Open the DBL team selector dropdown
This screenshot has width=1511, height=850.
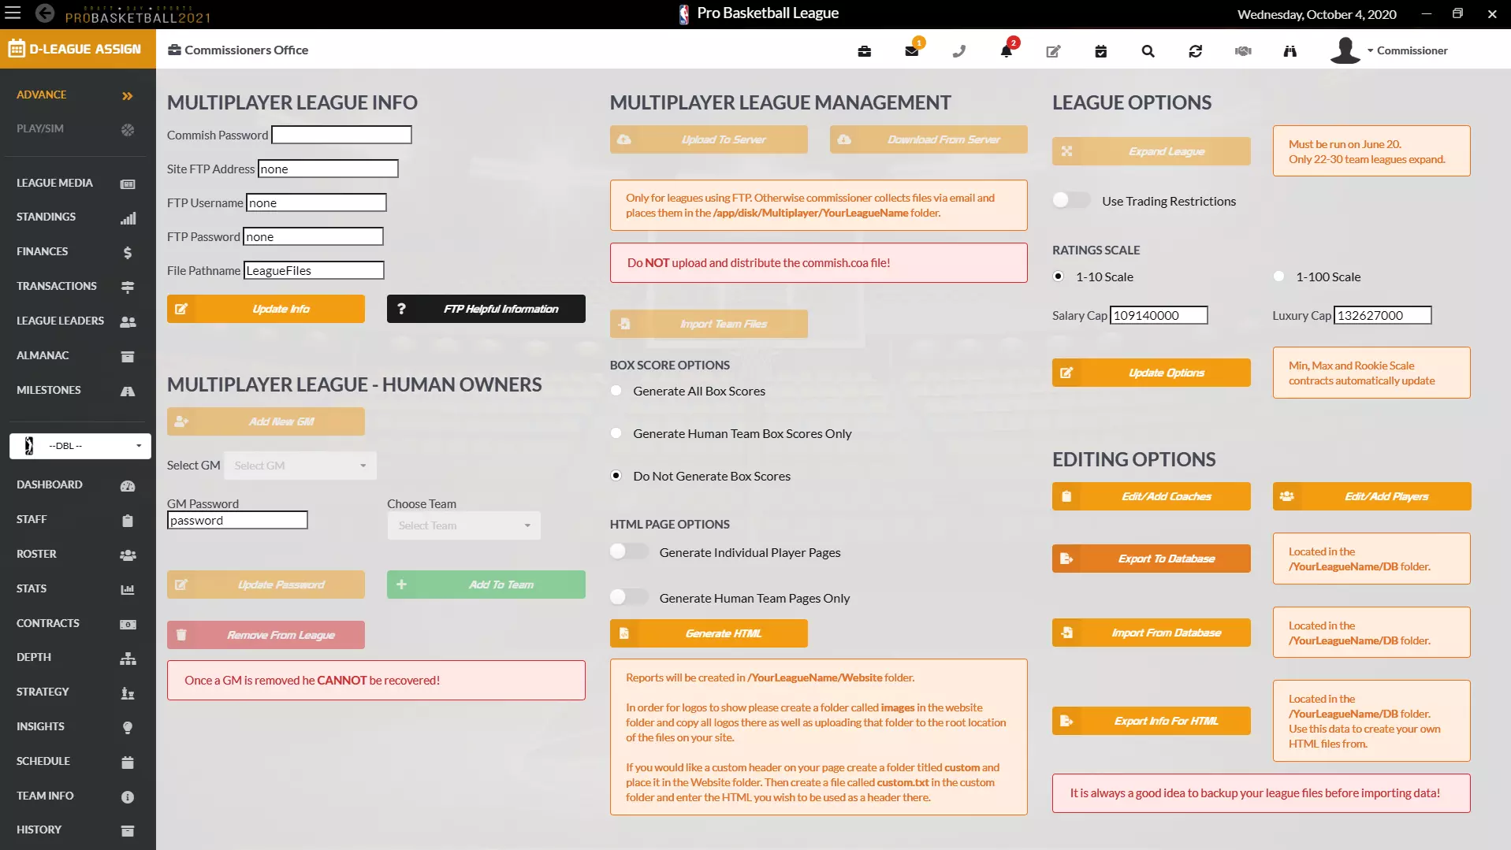(80, 446)
